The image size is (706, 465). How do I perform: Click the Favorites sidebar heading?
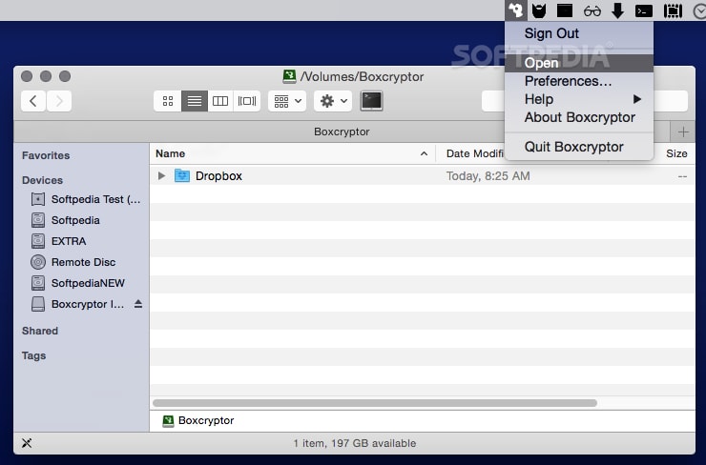[46, 155]
